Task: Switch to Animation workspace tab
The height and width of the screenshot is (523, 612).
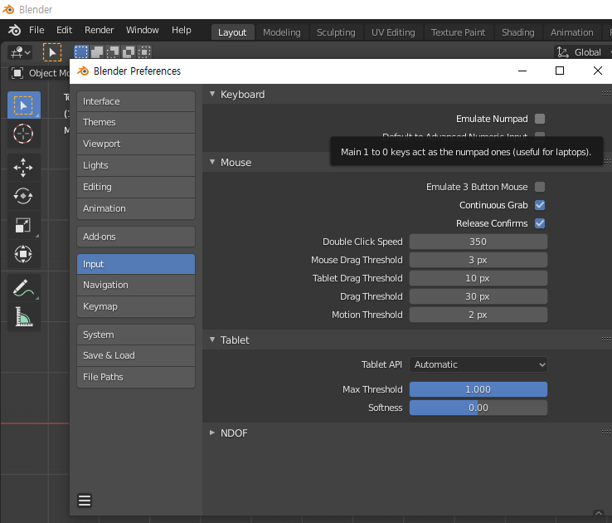Action: click(572, 32)
